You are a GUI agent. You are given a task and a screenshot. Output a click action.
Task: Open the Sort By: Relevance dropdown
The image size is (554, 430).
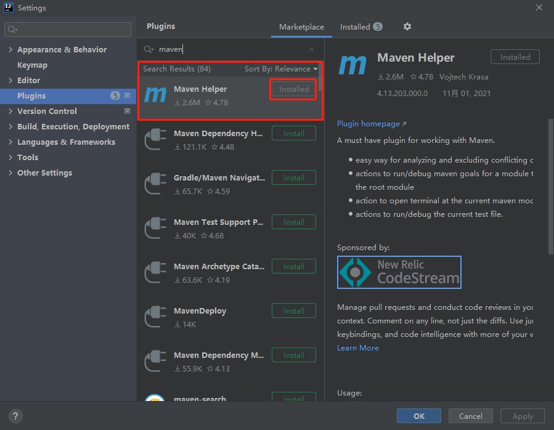pyautogui.click(x=281, y=69)
